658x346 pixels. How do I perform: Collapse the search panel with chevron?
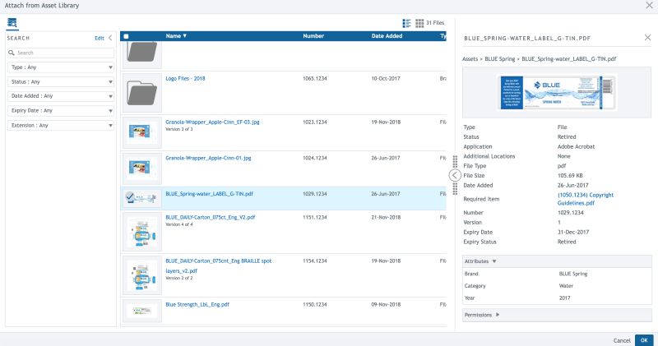110,38
